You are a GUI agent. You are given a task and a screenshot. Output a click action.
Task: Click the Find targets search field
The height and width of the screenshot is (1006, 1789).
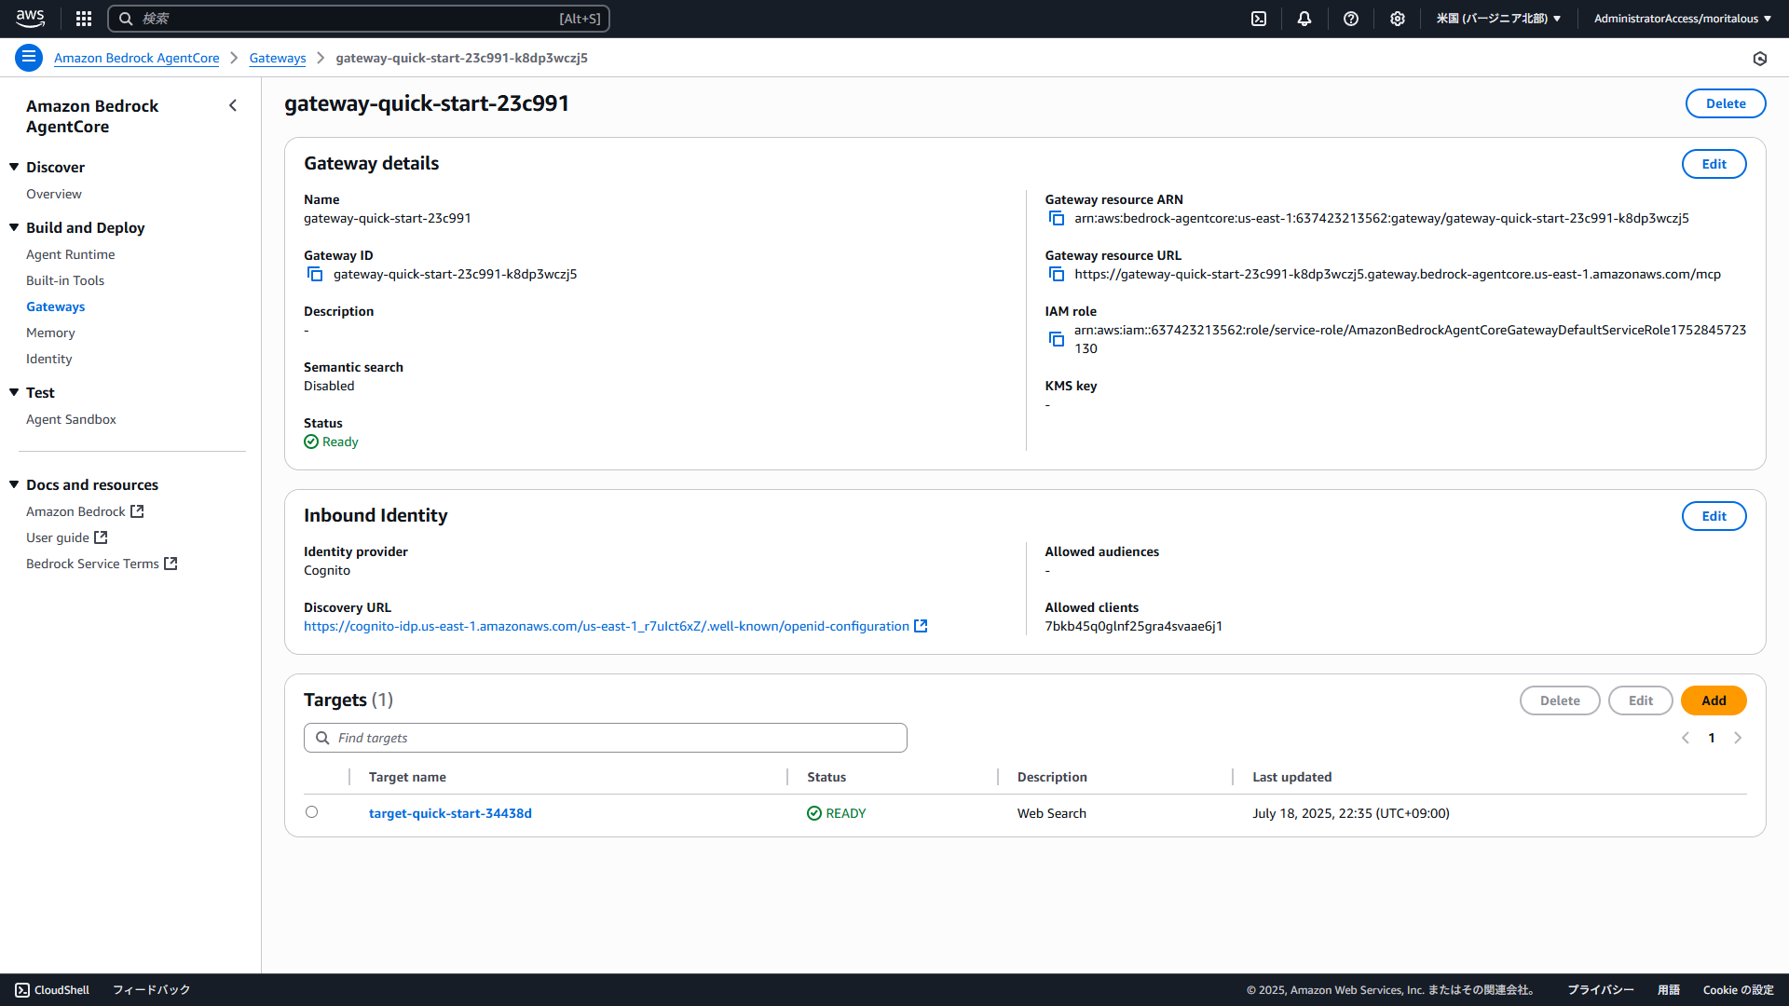click(x=606, y=738)
